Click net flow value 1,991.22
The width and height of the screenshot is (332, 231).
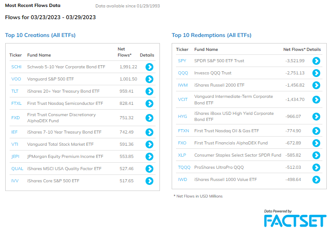[128, 67]
